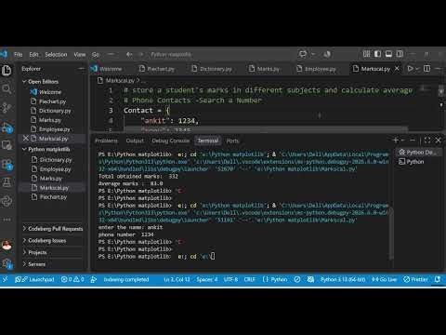Viewport: 446px width, 335px height.
Task: Close the Markscal.py editor tab
Action: 397,69
